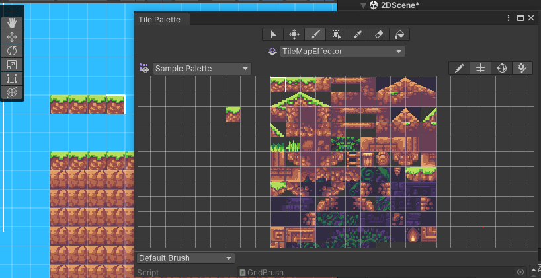The width and height of the screenshot is (541, 278).
Task: Select the Scale tool in scene overlay
Action: [12, 65]
